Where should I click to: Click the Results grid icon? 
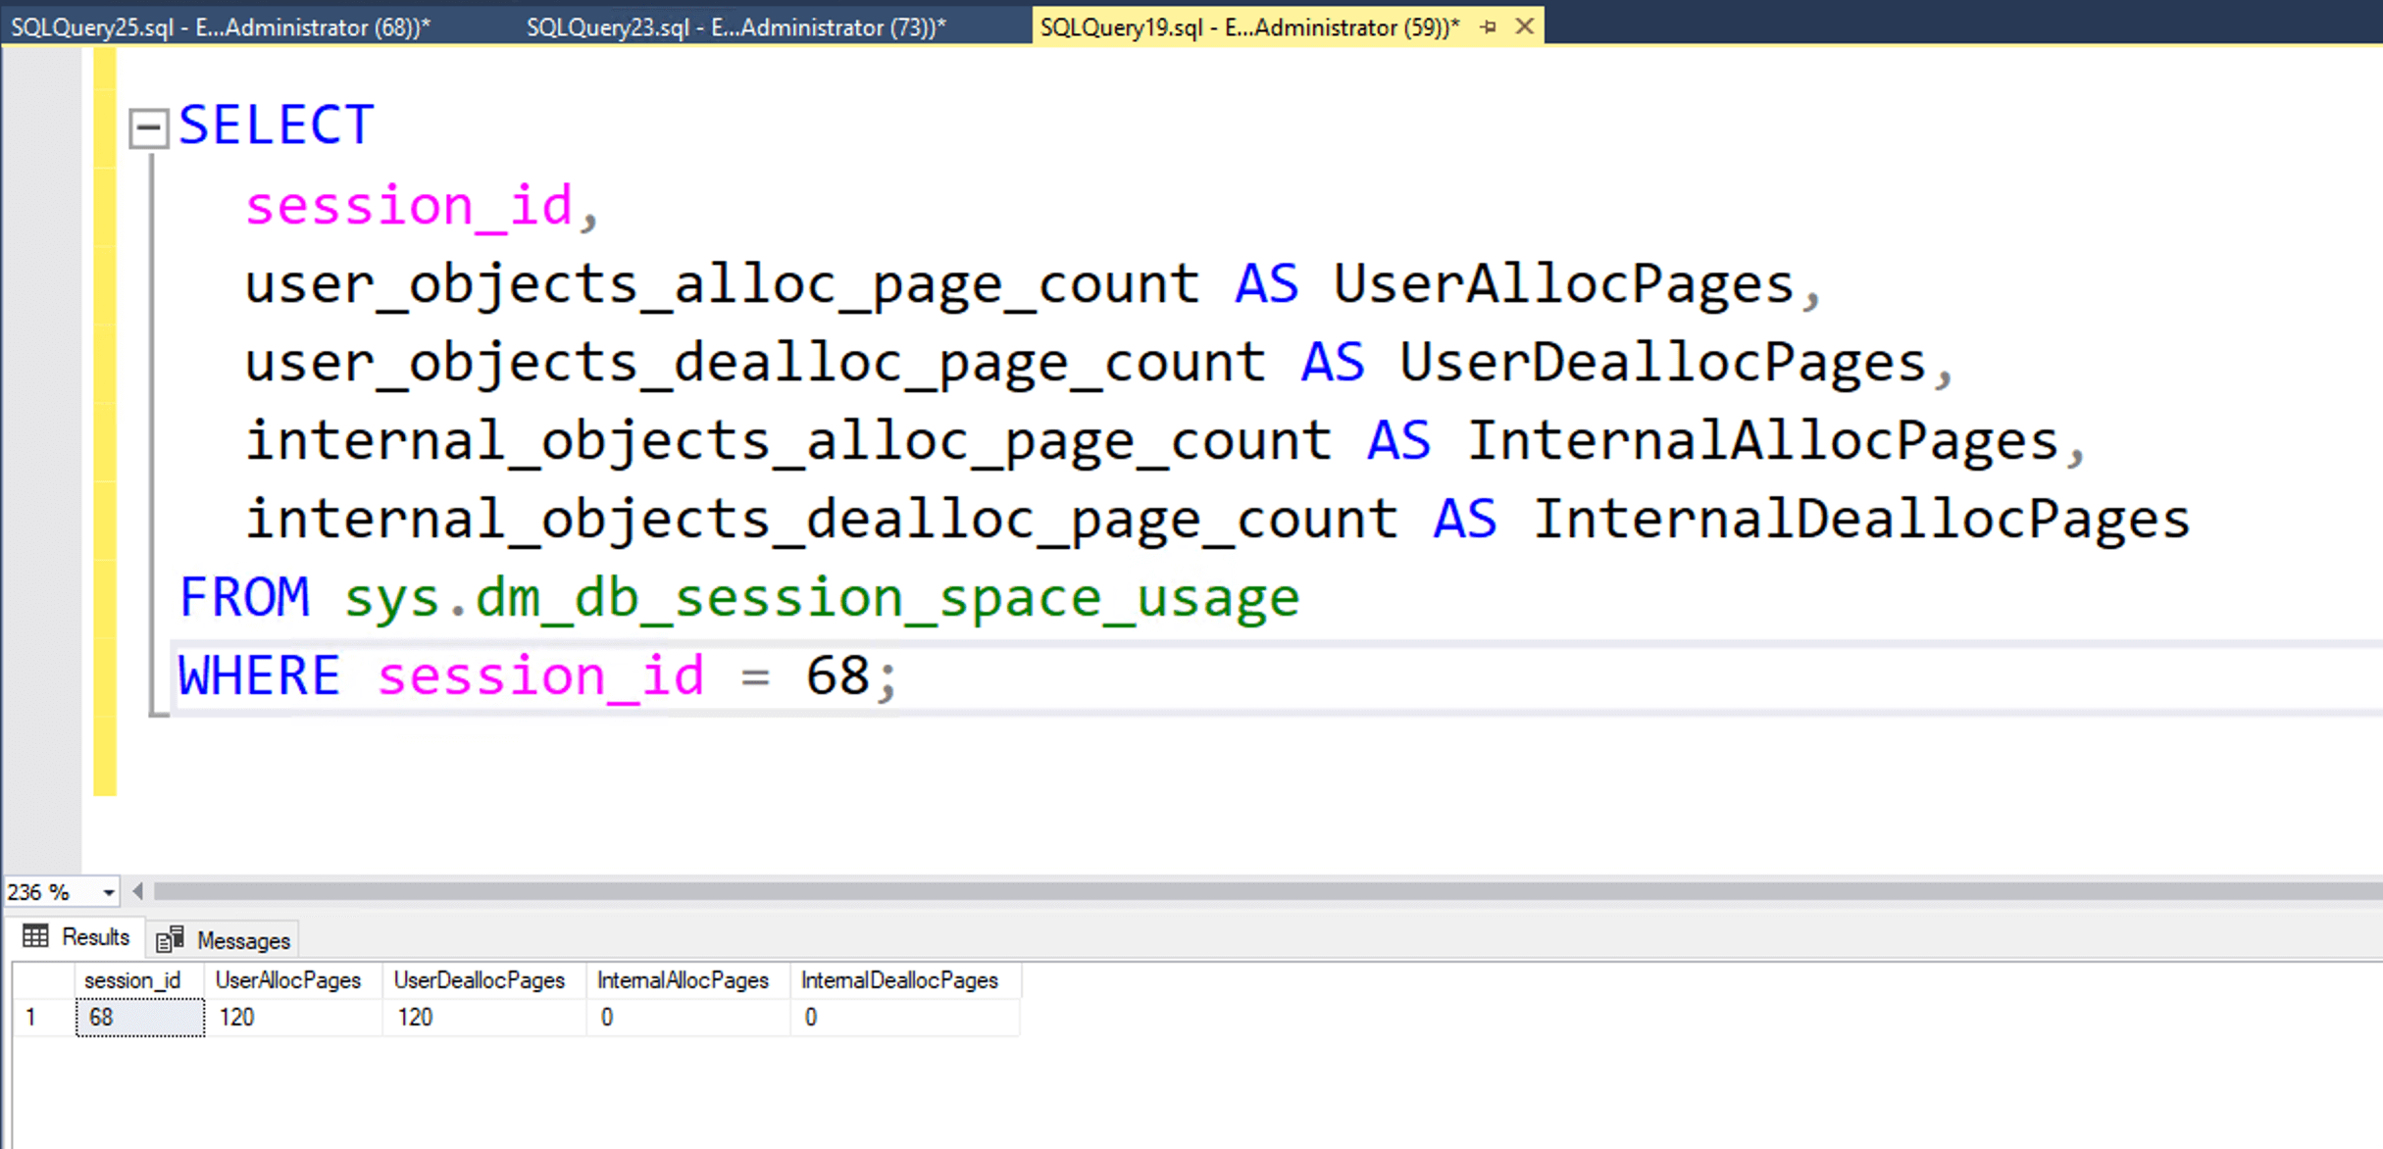pyautogui.click(x=35, y=937)
